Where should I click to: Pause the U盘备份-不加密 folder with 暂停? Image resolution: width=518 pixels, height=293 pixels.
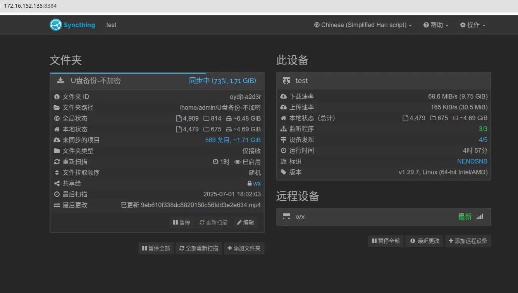coord(182,222)
